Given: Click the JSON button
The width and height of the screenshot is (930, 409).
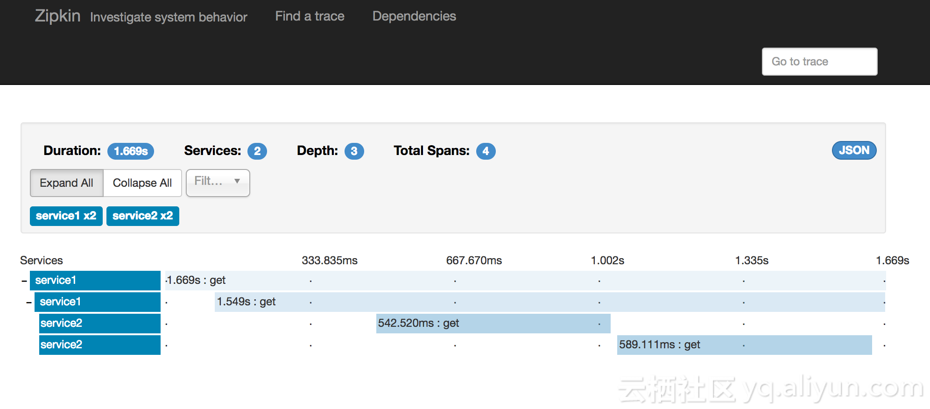Looking at the screenshot, I should [854, 150].
